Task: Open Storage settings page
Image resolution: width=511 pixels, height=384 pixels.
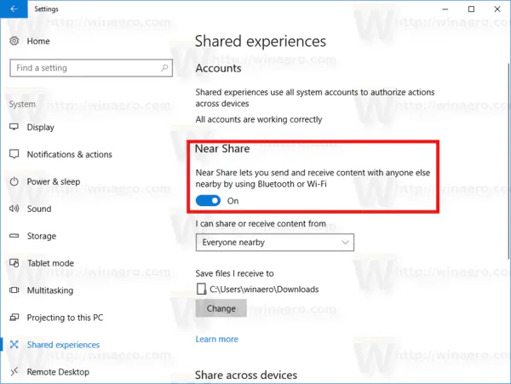Action: pyautogui.click(x=42, y=236)
